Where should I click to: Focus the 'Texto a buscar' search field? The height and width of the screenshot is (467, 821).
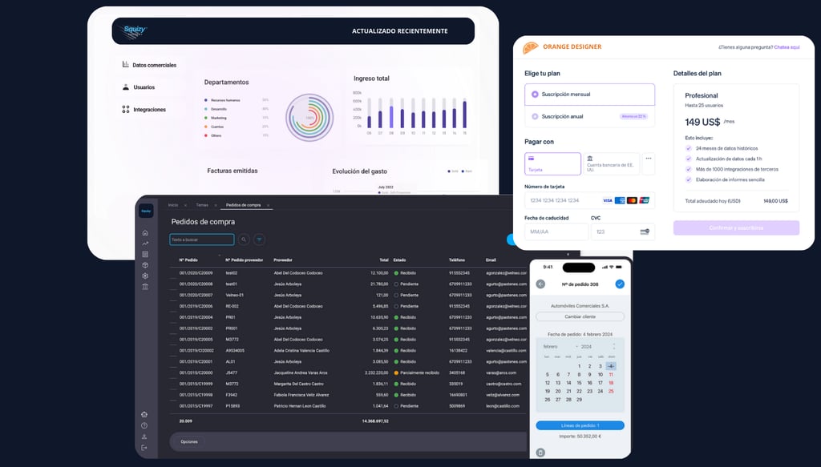click(x=201, y=240)
